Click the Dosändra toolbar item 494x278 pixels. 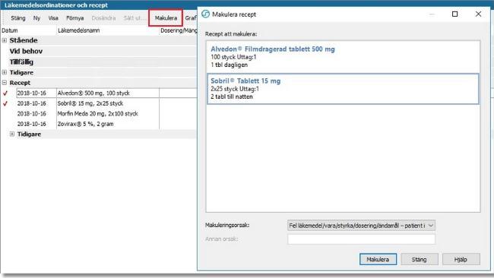[x=103, y=18]
